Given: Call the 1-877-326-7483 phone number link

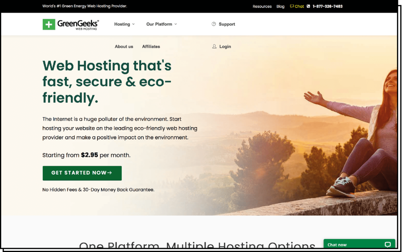Looking at the screenshot, I should point(327,6).
